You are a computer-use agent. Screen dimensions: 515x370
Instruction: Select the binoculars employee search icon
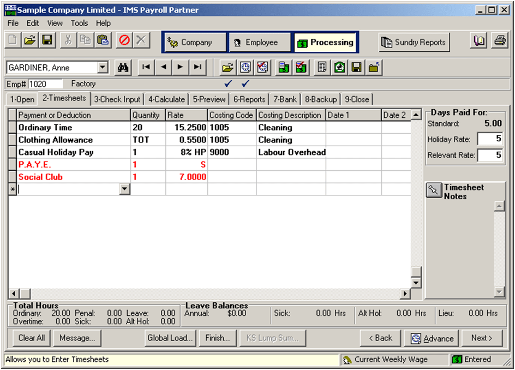(123, 67)
